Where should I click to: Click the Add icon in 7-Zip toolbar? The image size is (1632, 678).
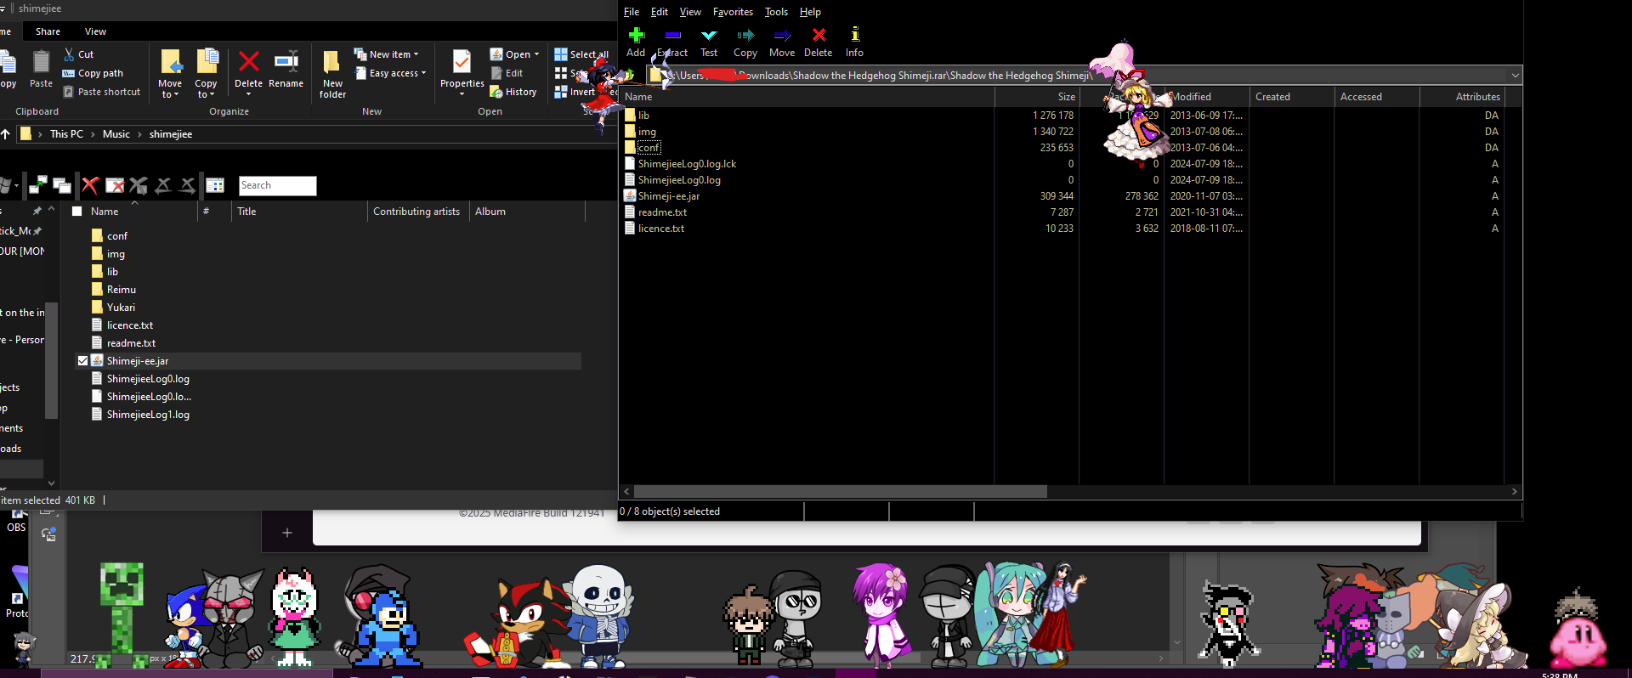tap(636, 36)
